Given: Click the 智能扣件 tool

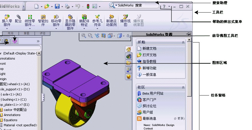Looking at the screenshot, I should (43, 21).
